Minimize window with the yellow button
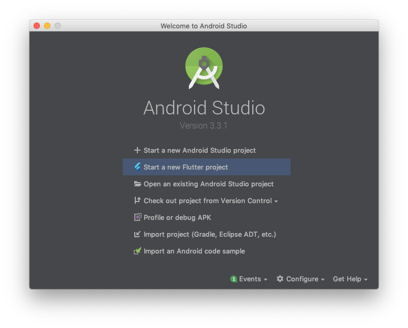The width and height of the screenshot is (408, 328). (x=47, y=26)
